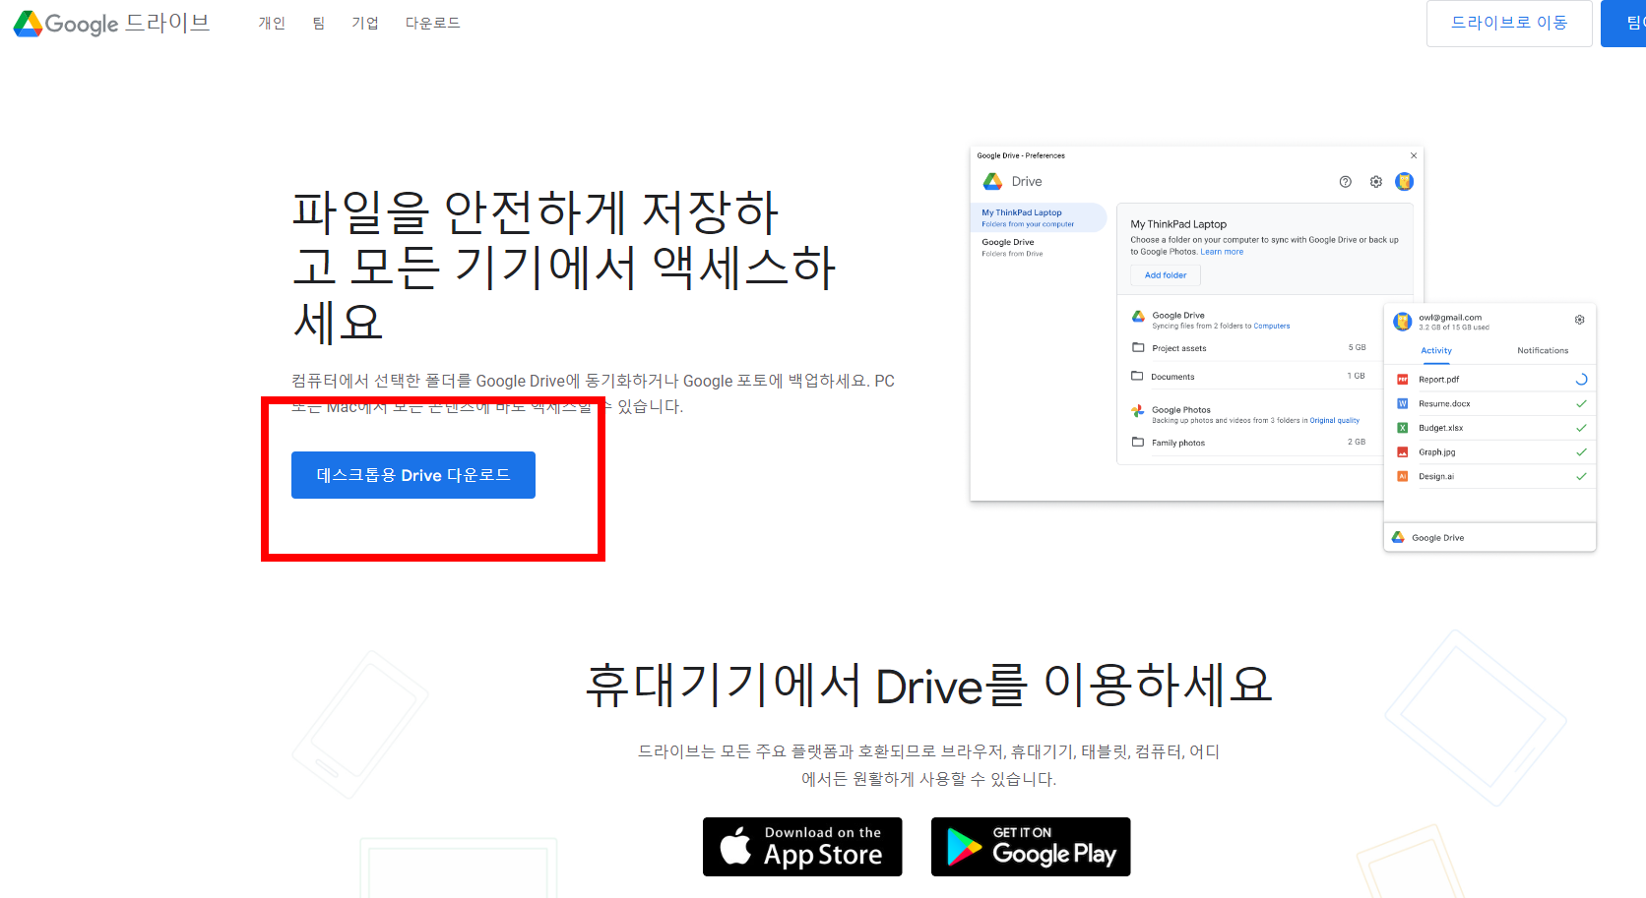
Task: Click the 데스크톱용 Drive 다운로드 button
Action: click(412, 474)
